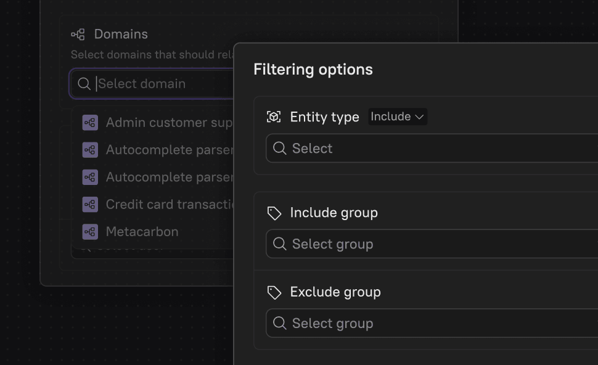Open the Include dropdown beside Entity type
This screenshot has width=598, height=365.
point(397,116)
